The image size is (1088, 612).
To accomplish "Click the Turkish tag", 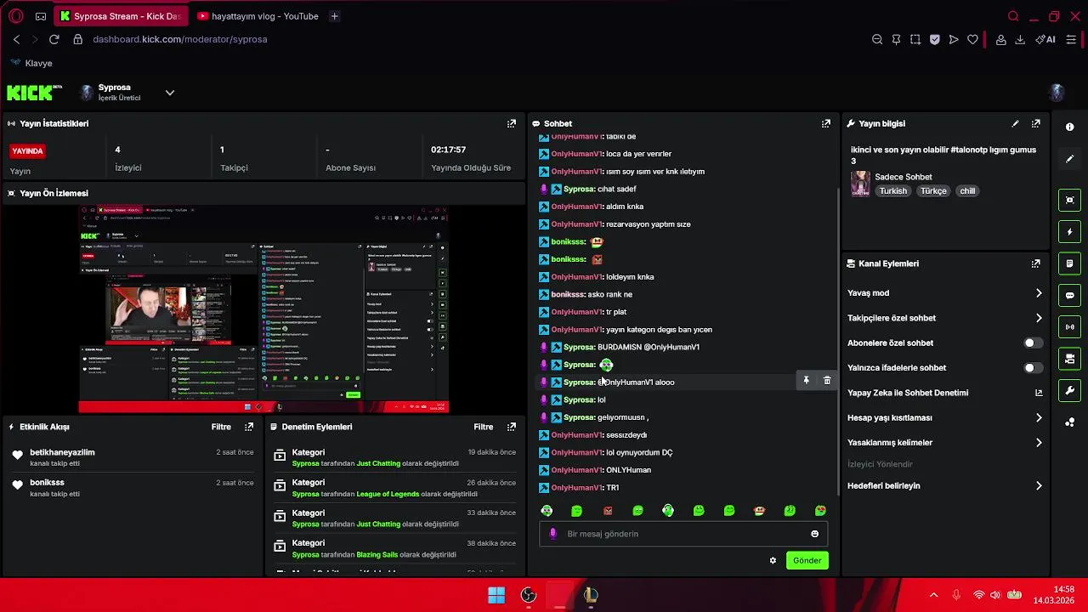I will click(x=892, y=191).
